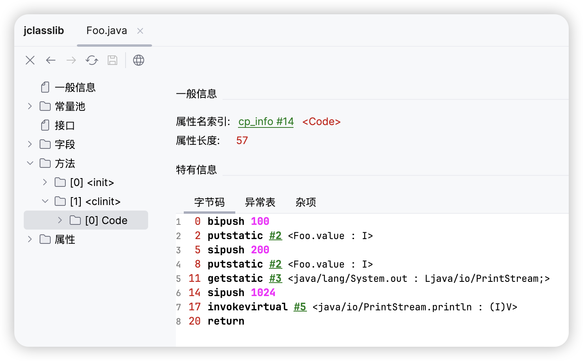This screenshot has height=361, width=583.
Task: Open the cp_info #14 link
Action: coord(266,122)
